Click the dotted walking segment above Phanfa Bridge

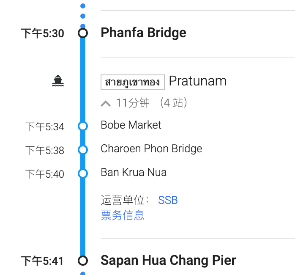pos(83,11)
